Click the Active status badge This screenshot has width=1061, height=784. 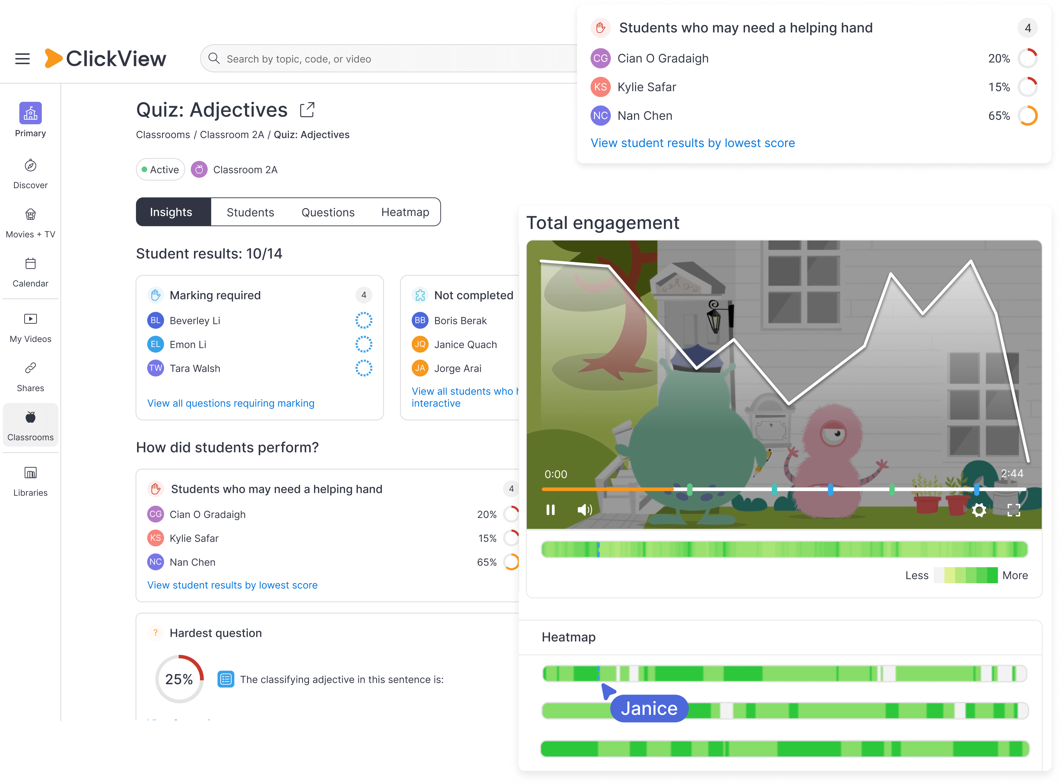click(x=161, y=170)
